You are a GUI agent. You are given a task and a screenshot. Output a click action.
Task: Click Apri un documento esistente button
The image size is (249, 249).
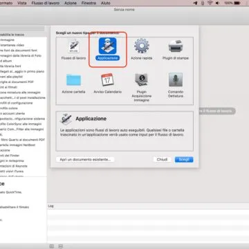coord(85,160)
